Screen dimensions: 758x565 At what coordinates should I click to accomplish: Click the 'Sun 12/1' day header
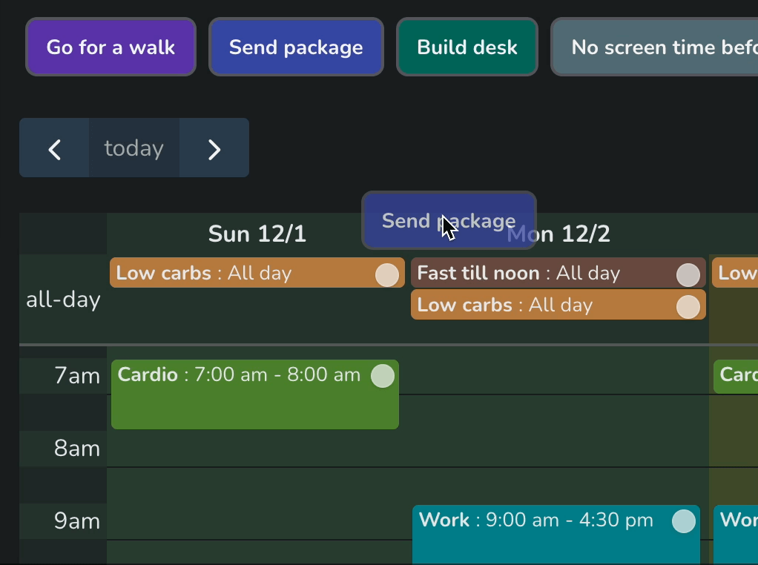(x=257, y=234)
